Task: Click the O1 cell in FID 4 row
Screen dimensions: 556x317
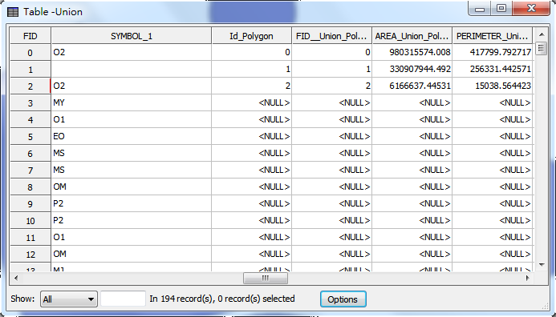Action: click(132, 119)
